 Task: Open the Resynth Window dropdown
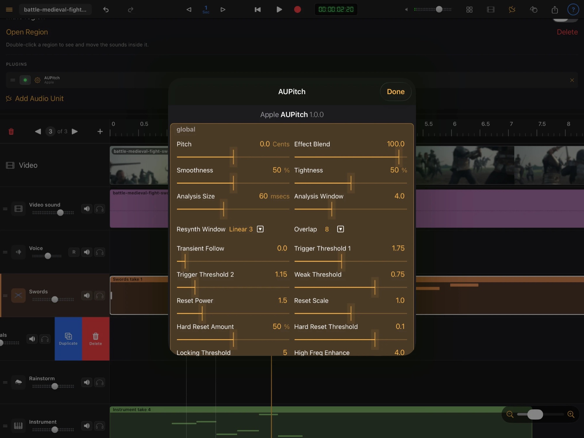point(260,229)
